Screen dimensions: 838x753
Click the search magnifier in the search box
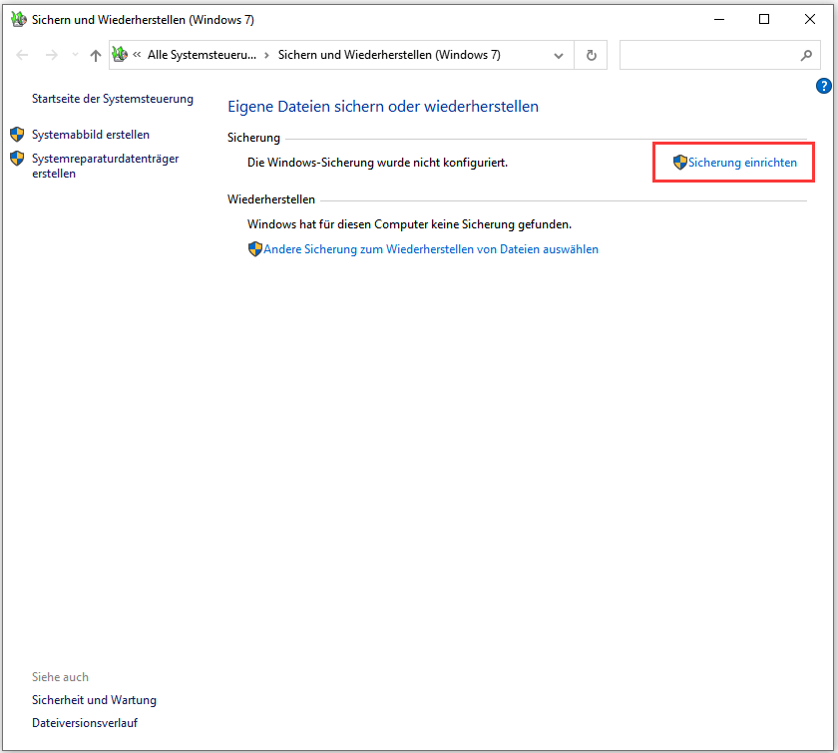tap(806, 55)
